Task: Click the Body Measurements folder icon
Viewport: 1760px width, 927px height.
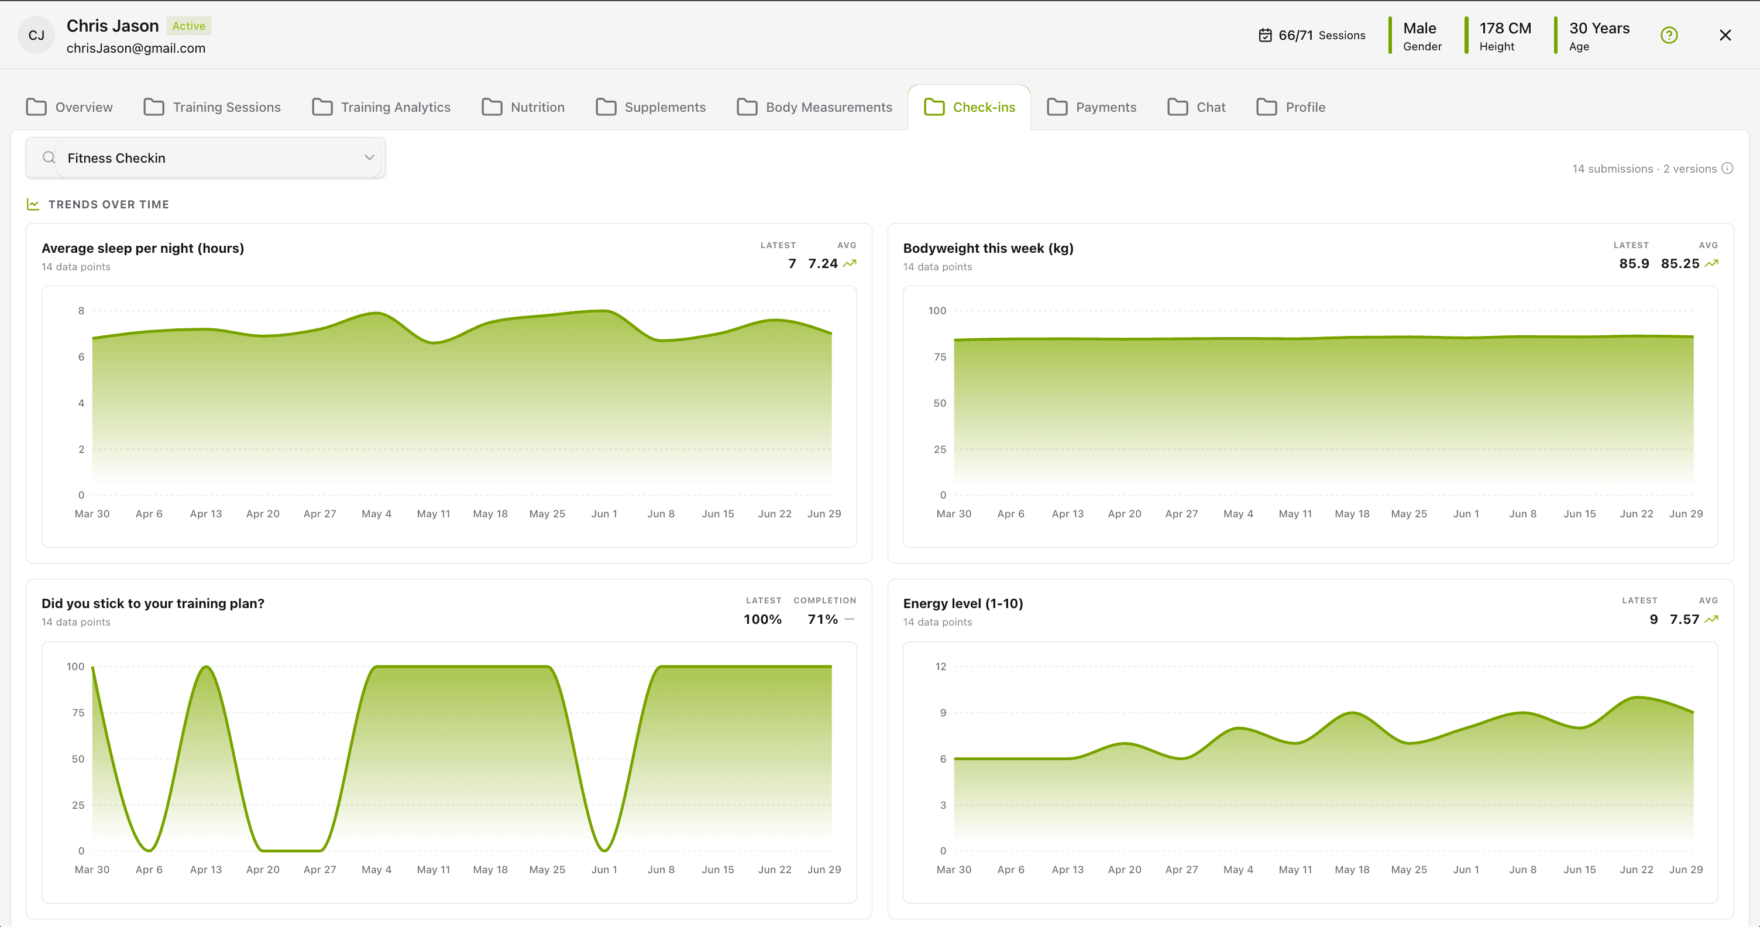Action: click(x=747, y=107)
